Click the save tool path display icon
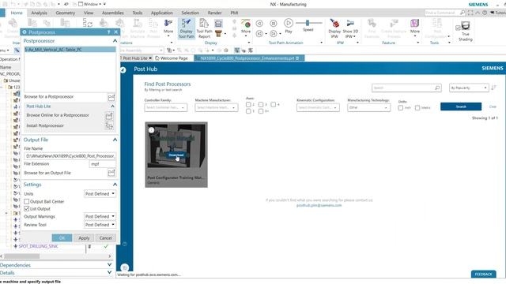506x284 pixels. (x=218, y=23)
